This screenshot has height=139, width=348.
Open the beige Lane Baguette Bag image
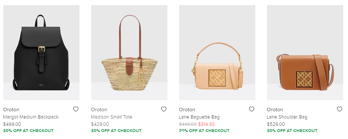coord(217,53)
